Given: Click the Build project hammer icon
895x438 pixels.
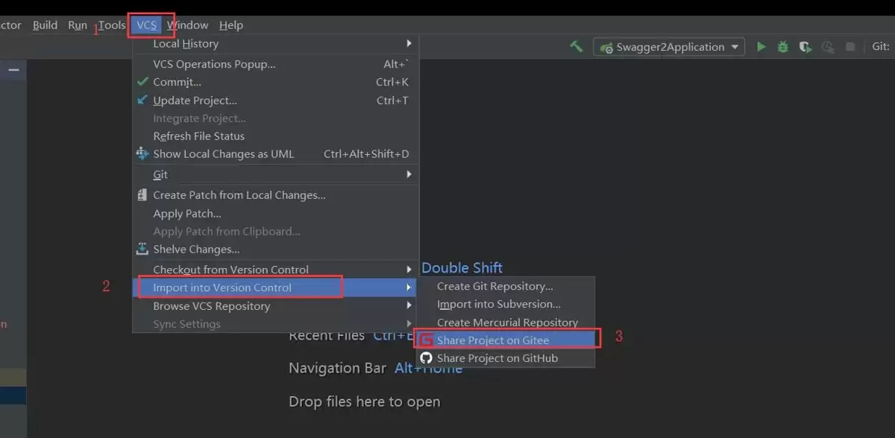Looking at the screenshot, I should pos(576,46).
